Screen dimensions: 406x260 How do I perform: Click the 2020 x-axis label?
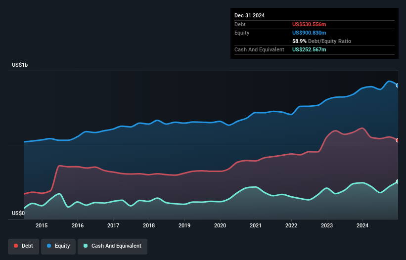220,225
